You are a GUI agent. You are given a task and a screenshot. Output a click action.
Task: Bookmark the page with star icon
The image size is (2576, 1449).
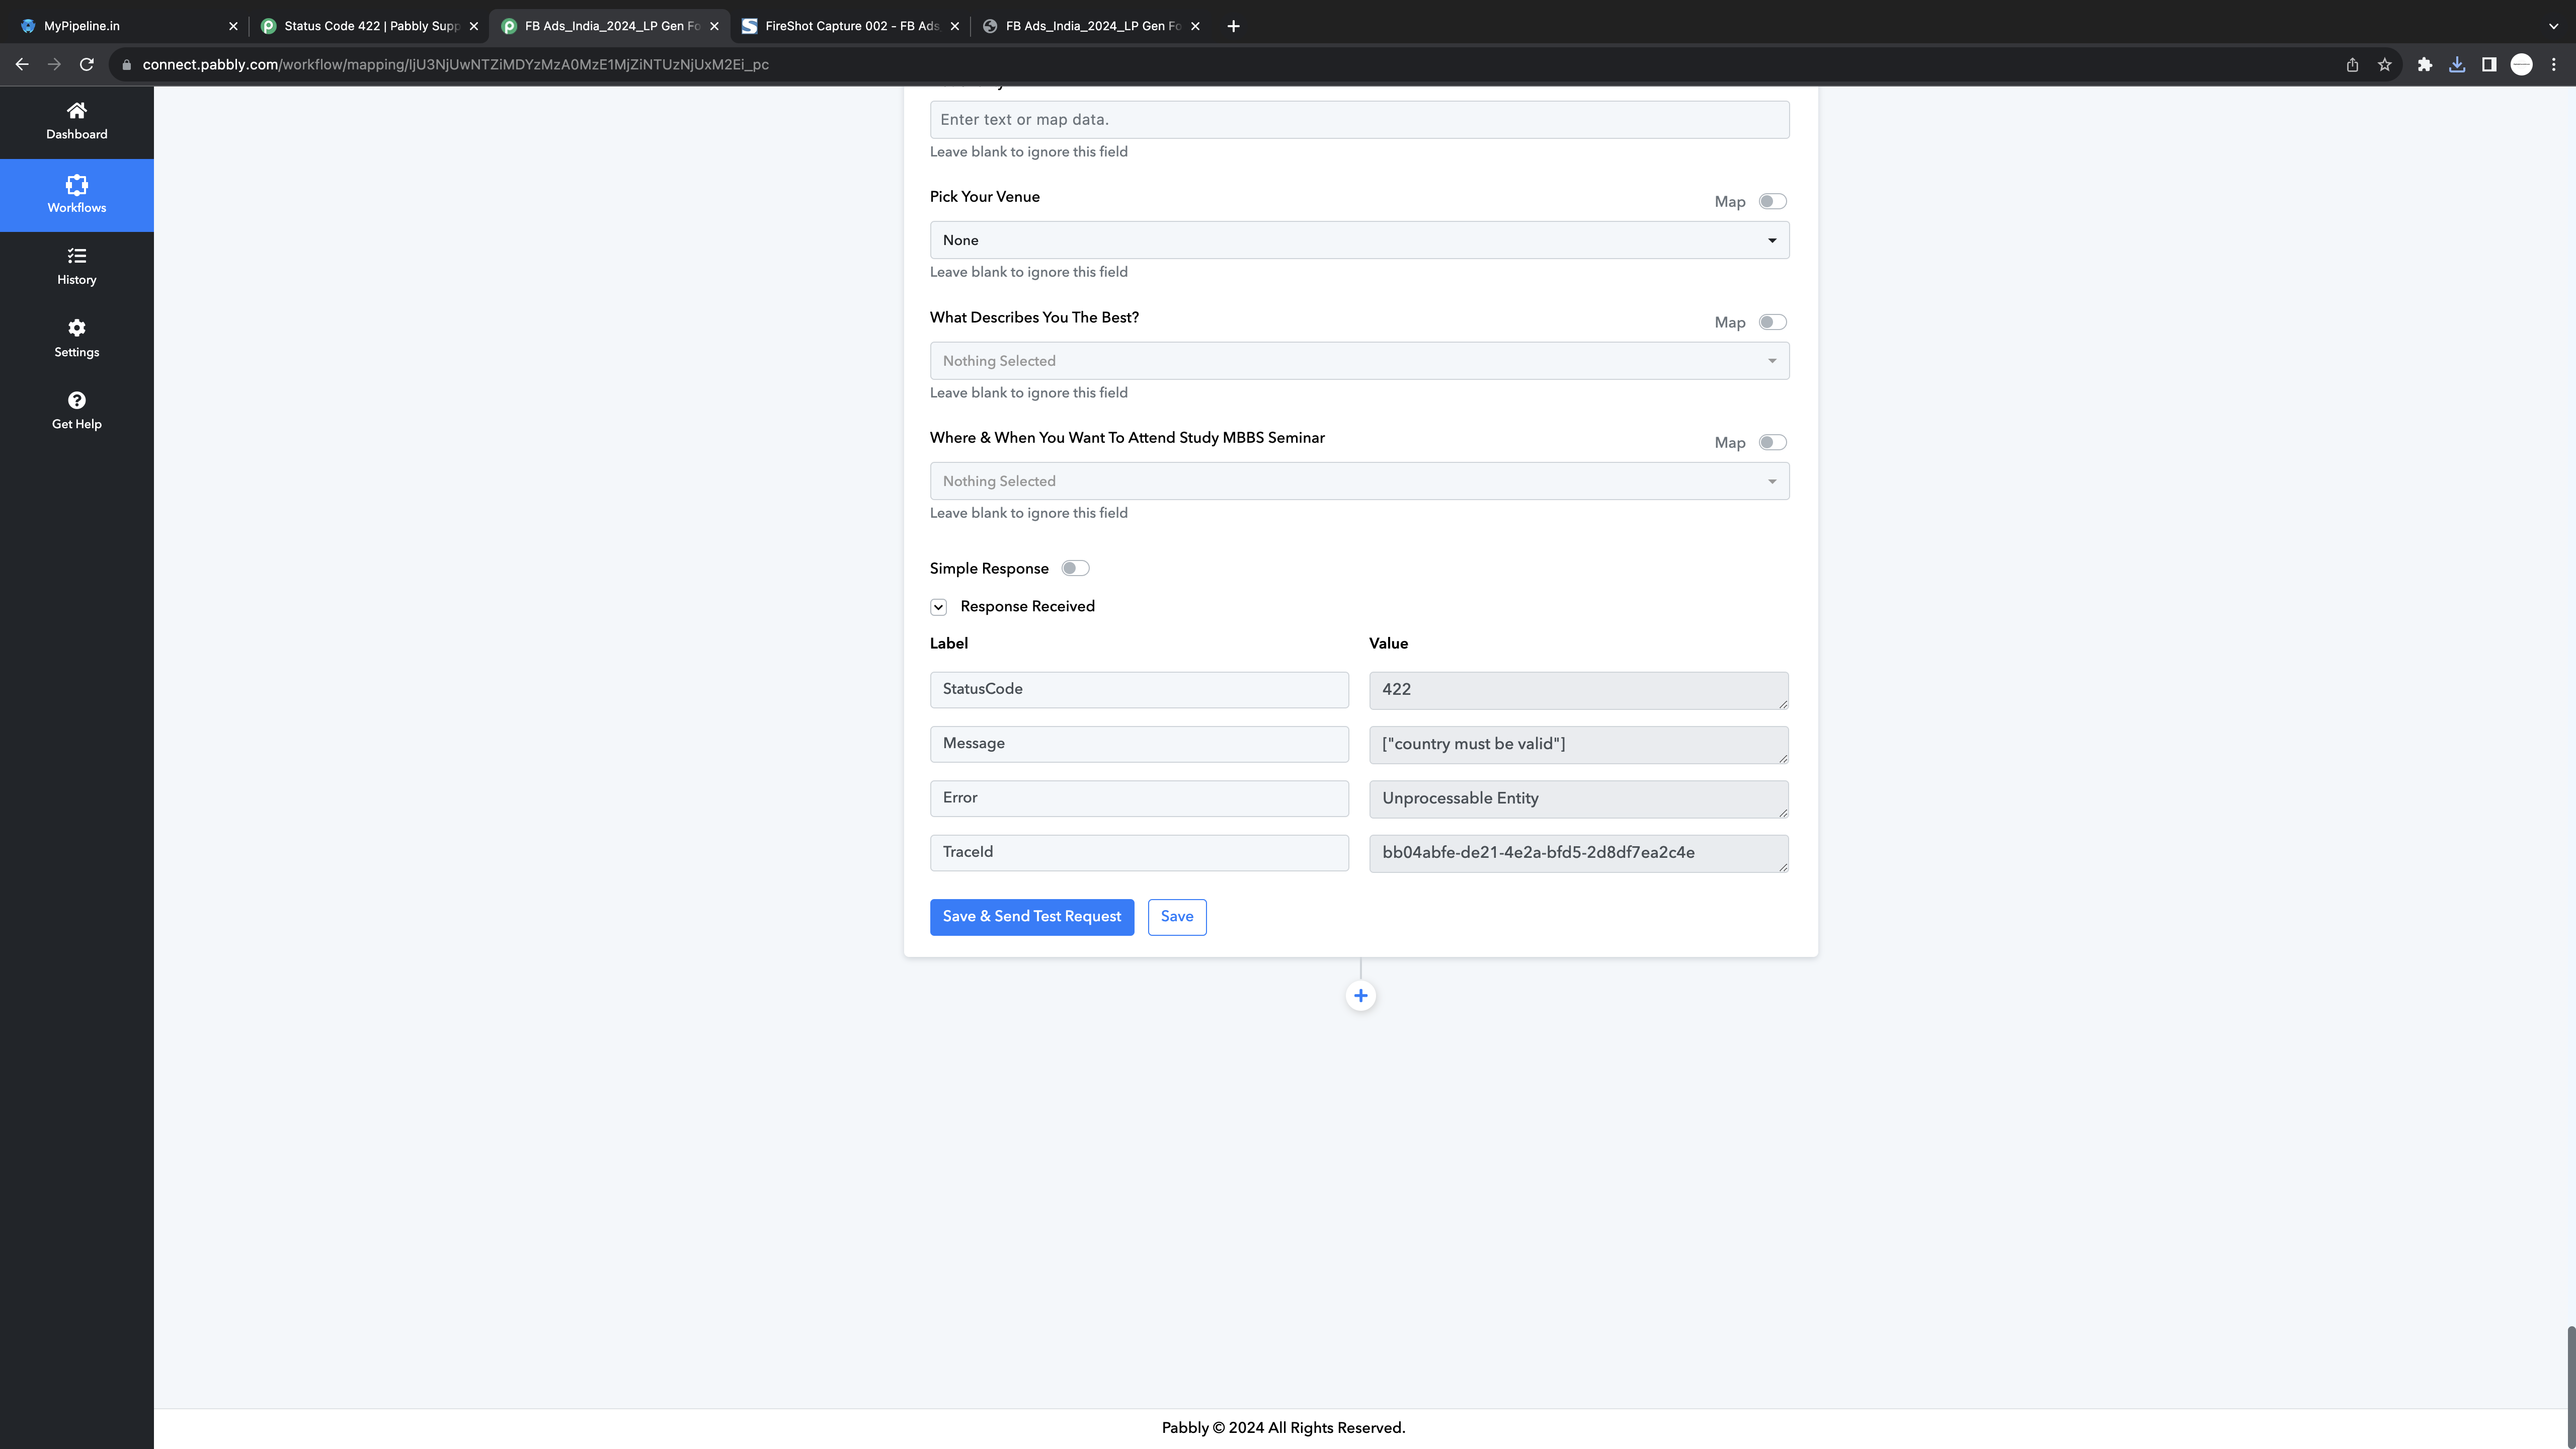coord(2384,64)
